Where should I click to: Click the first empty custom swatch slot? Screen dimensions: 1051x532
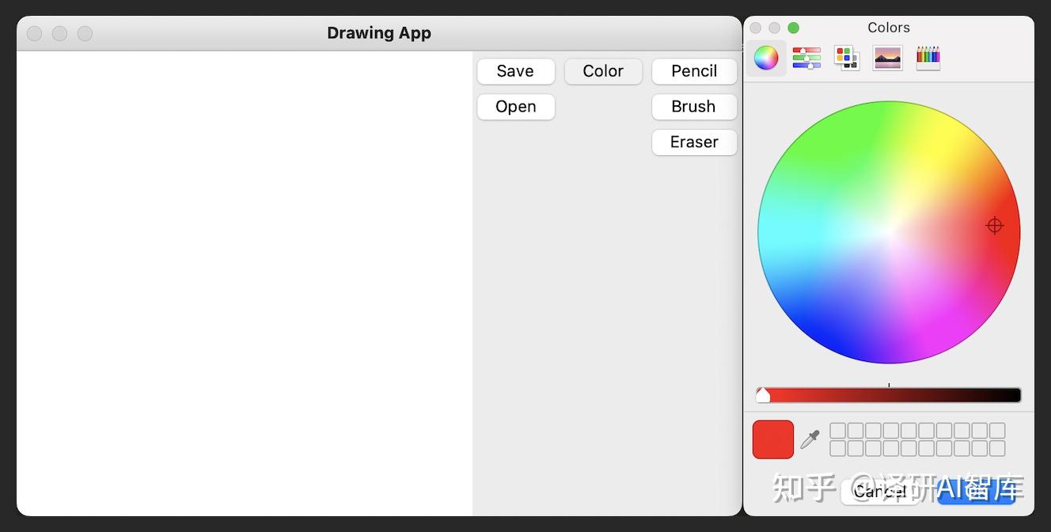coord(837,431)
